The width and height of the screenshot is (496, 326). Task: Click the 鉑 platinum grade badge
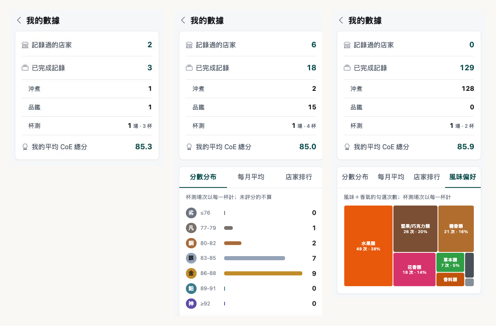(x=191, y=289)
